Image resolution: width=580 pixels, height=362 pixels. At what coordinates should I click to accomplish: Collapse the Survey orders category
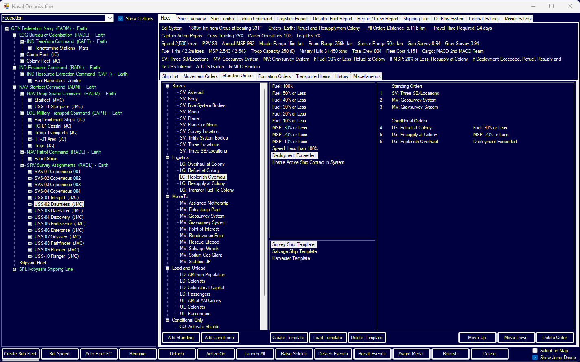[167, 86]
